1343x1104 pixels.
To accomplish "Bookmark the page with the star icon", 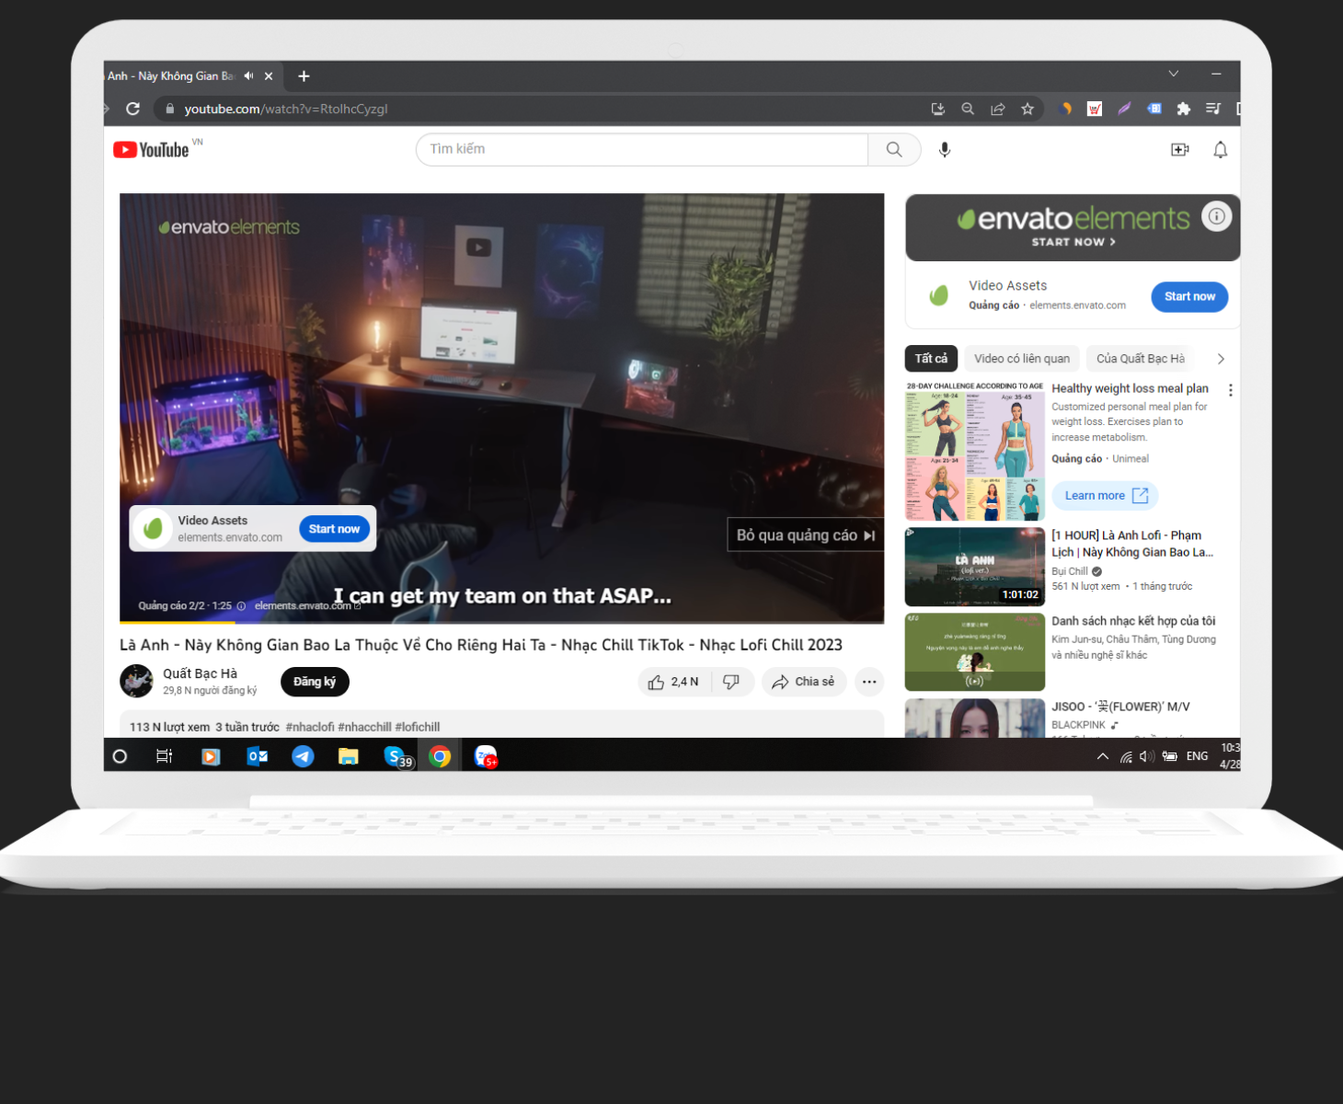I will pyautogui.click(x=1027, y=109).
